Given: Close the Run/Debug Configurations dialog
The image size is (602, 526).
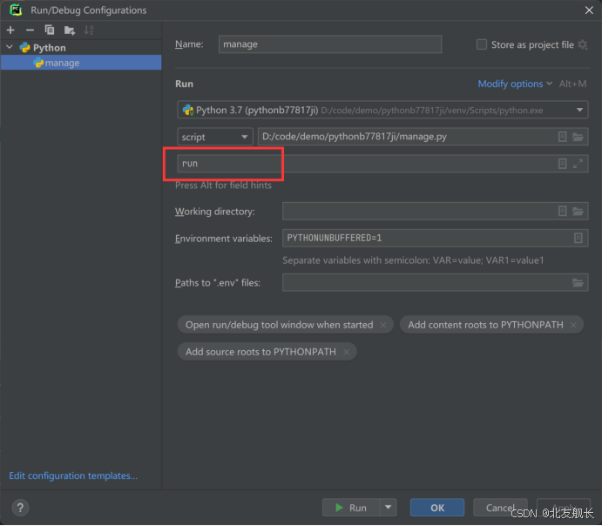Looking at the screenshot, I should (589, 10).
